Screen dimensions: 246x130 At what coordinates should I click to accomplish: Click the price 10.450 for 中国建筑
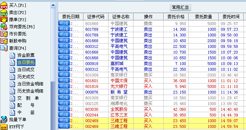tap(179, 41)
